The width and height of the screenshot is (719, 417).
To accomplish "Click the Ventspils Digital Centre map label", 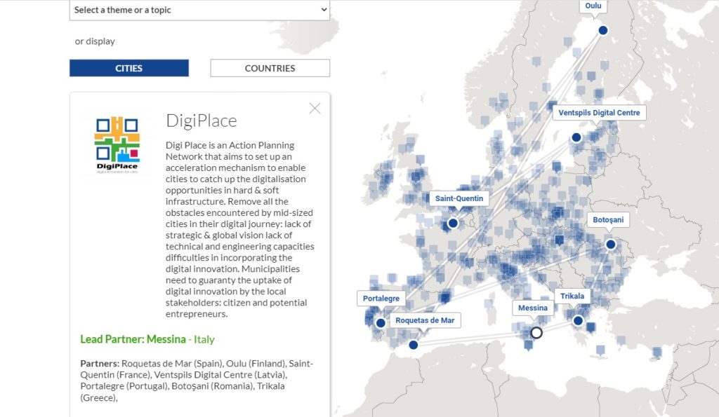I will (x=599, y=113).
